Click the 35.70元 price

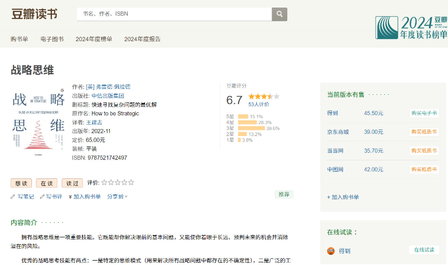pyautogui.click(x=373, y=151)
